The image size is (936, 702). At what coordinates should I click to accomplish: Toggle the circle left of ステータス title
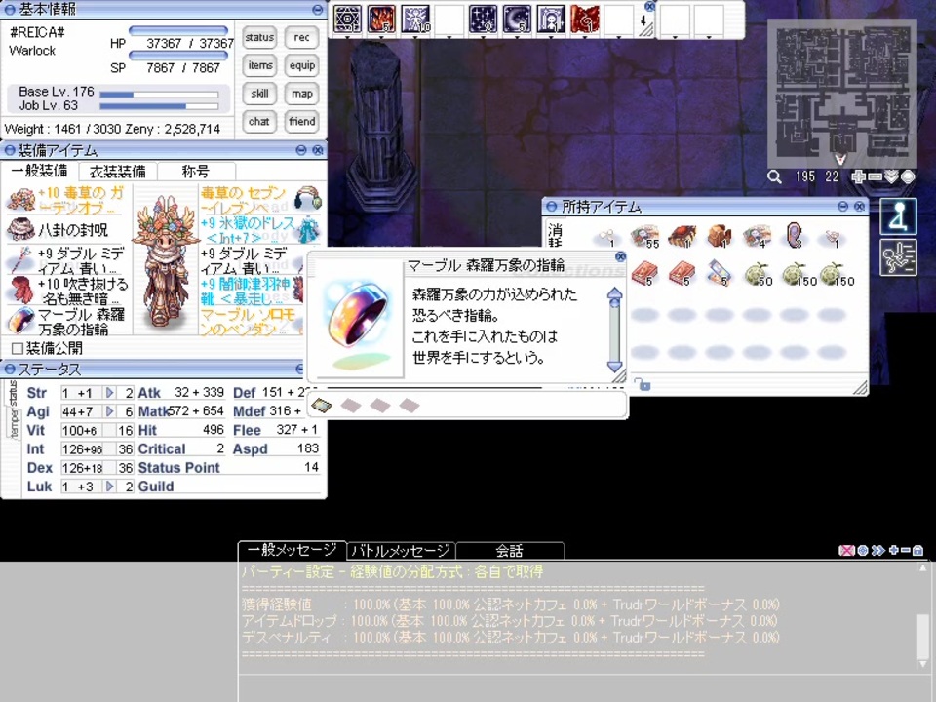tap(10, 370)
